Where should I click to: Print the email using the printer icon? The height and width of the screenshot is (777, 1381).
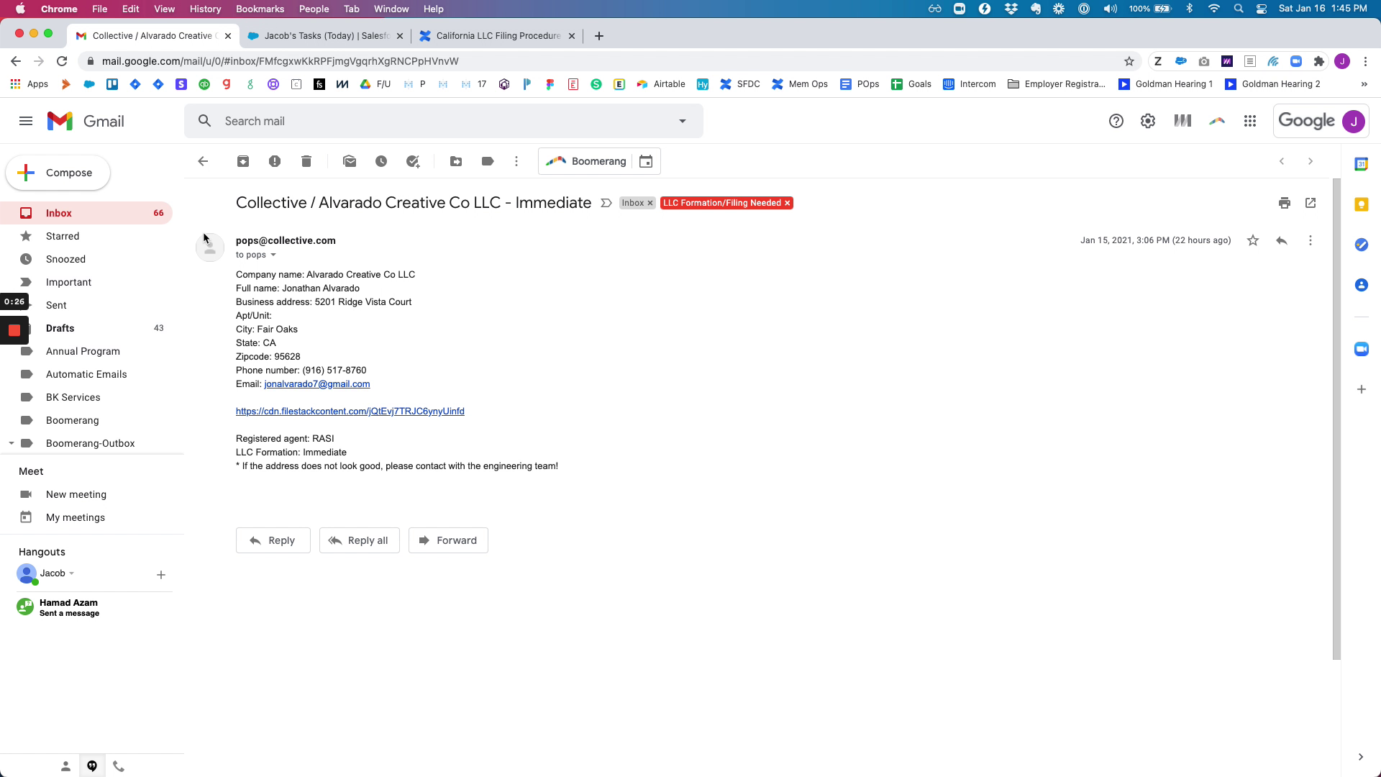[1285, 203]
